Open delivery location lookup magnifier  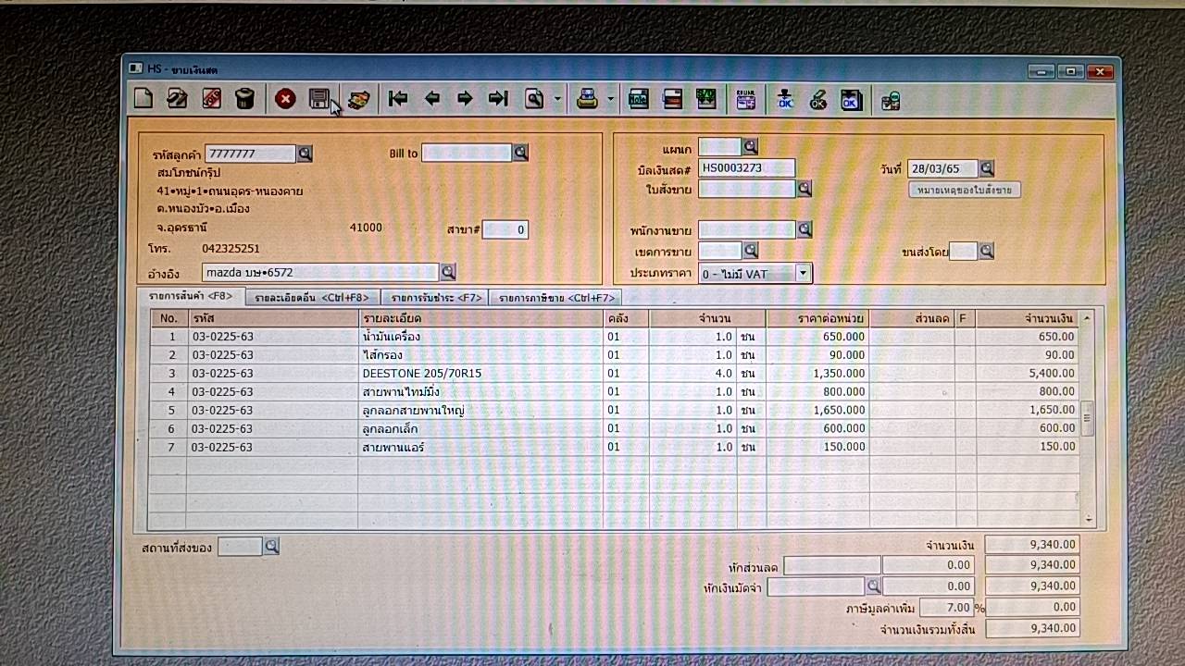point(271,547)
